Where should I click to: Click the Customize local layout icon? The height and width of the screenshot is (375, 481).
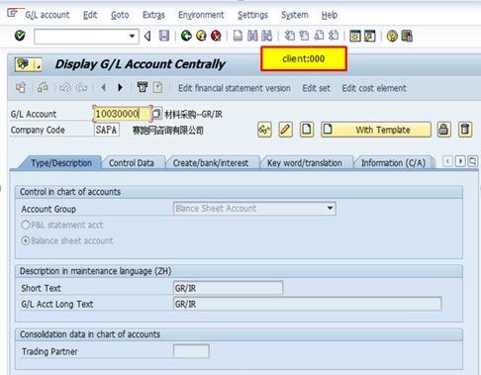click(x=407, y=36)
